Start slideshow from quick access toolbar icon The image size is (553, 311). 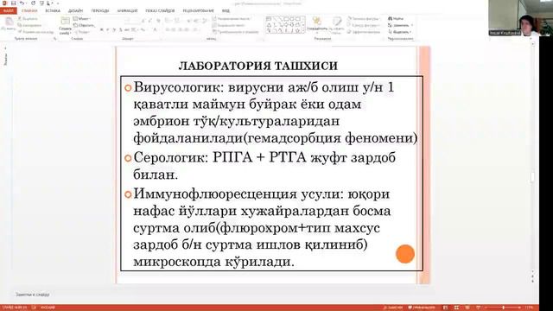(x=41, y=3)
